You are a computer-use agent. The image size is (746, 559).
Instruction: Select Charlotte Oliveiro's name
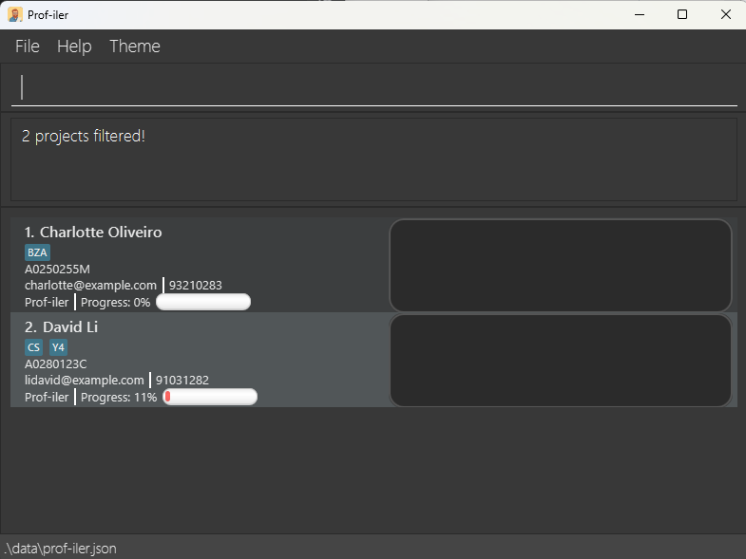click(x=101, y=232)
